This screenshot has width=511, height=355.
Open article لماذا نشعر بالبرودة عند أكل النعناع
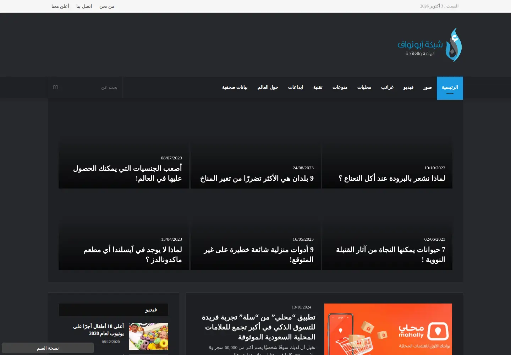(392, 178)
